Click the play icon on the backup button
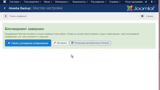 [x=9, y=43]
